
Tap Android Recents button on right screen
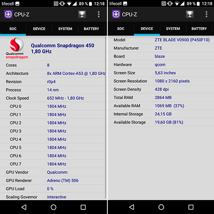coord(191,207)
